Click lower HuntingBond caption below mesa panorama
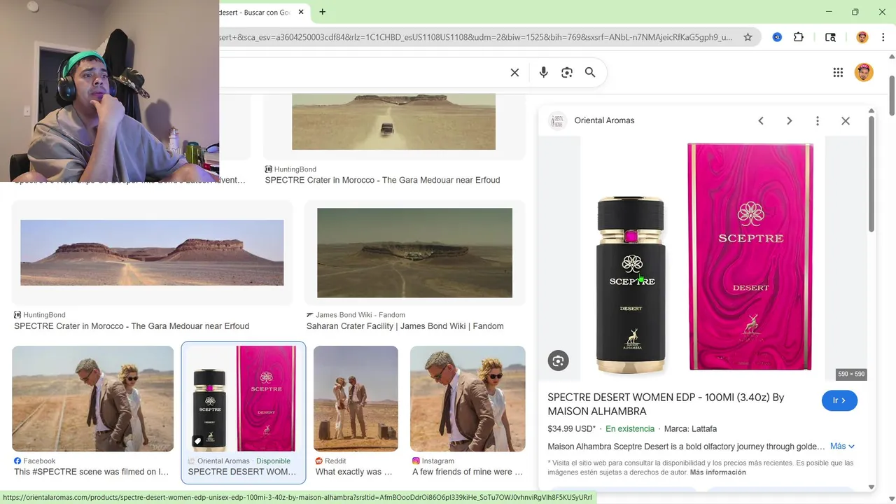The width and height of the screenshot is (896, 504). [x=132, y=326]
